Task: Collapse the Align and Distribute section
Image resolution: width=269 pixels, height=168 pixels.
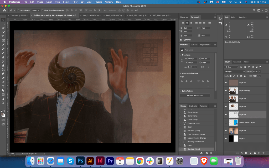Action: pyautogui.click(x=180, y=73)
